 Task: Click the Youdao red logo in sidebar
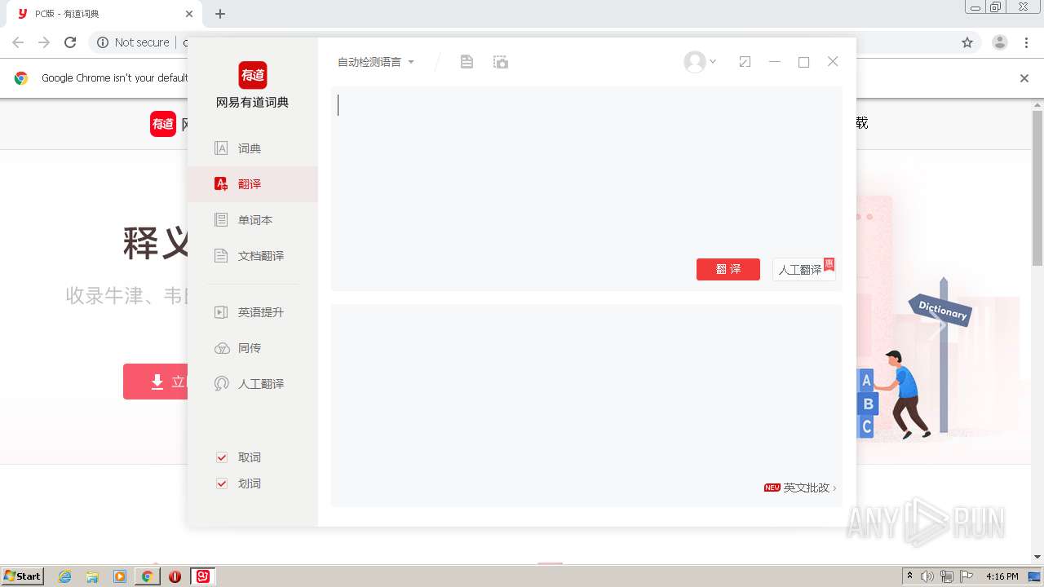tap(253, 75)
